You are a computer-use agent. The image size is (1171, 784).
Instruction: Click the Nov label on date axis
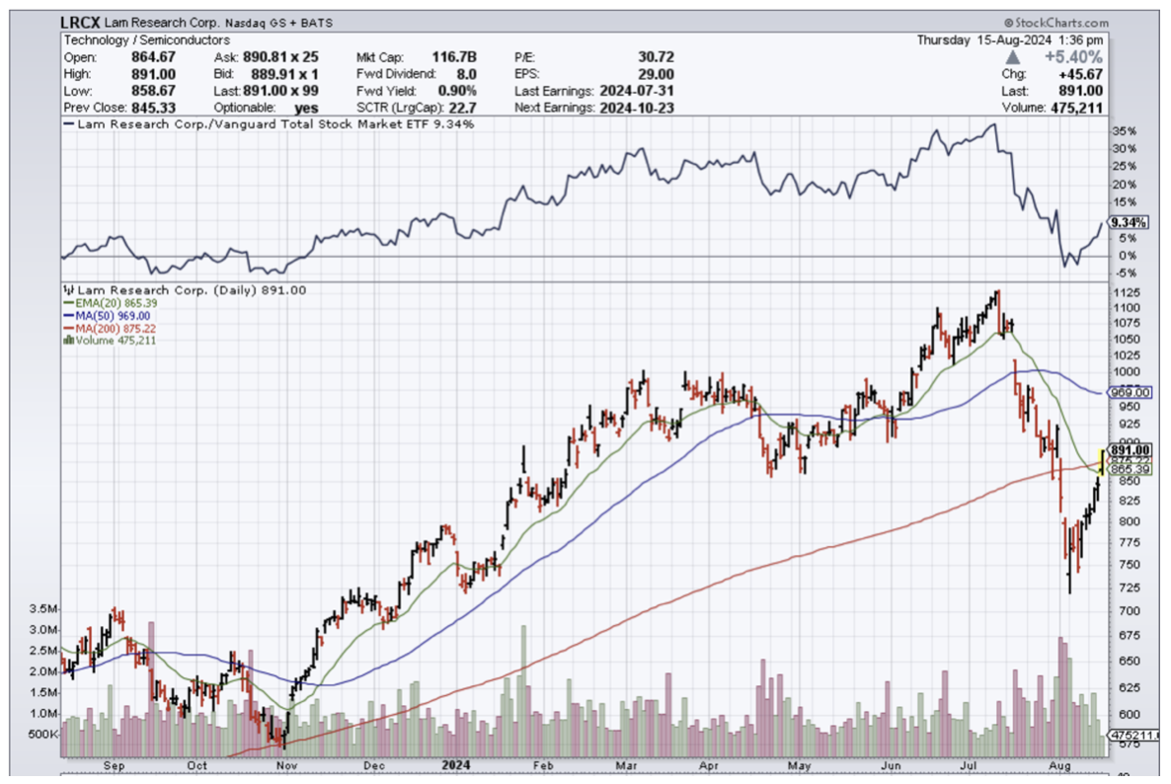coord(286,765)
